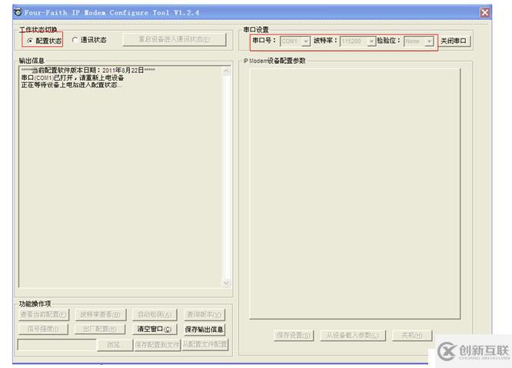Viewport: 512px width, 368px height.
Task: Click the 重启设备进入通讯状态 button
Action: point(175,40)
